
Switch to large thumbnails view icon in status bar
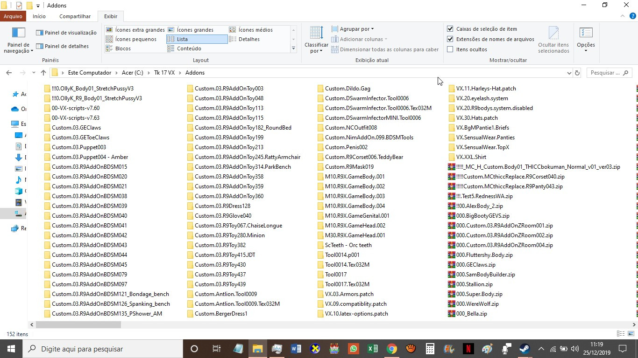pyautogui.click(x=631, y=334)
